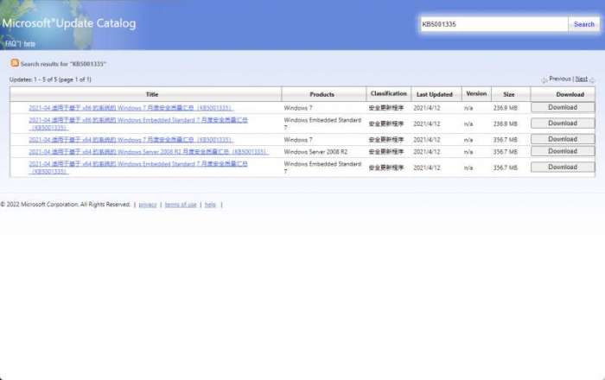Viewport: 605px width, 380px height.
Task: Open x86 Windows 7 KB5001335 update link
Action: 131,108
